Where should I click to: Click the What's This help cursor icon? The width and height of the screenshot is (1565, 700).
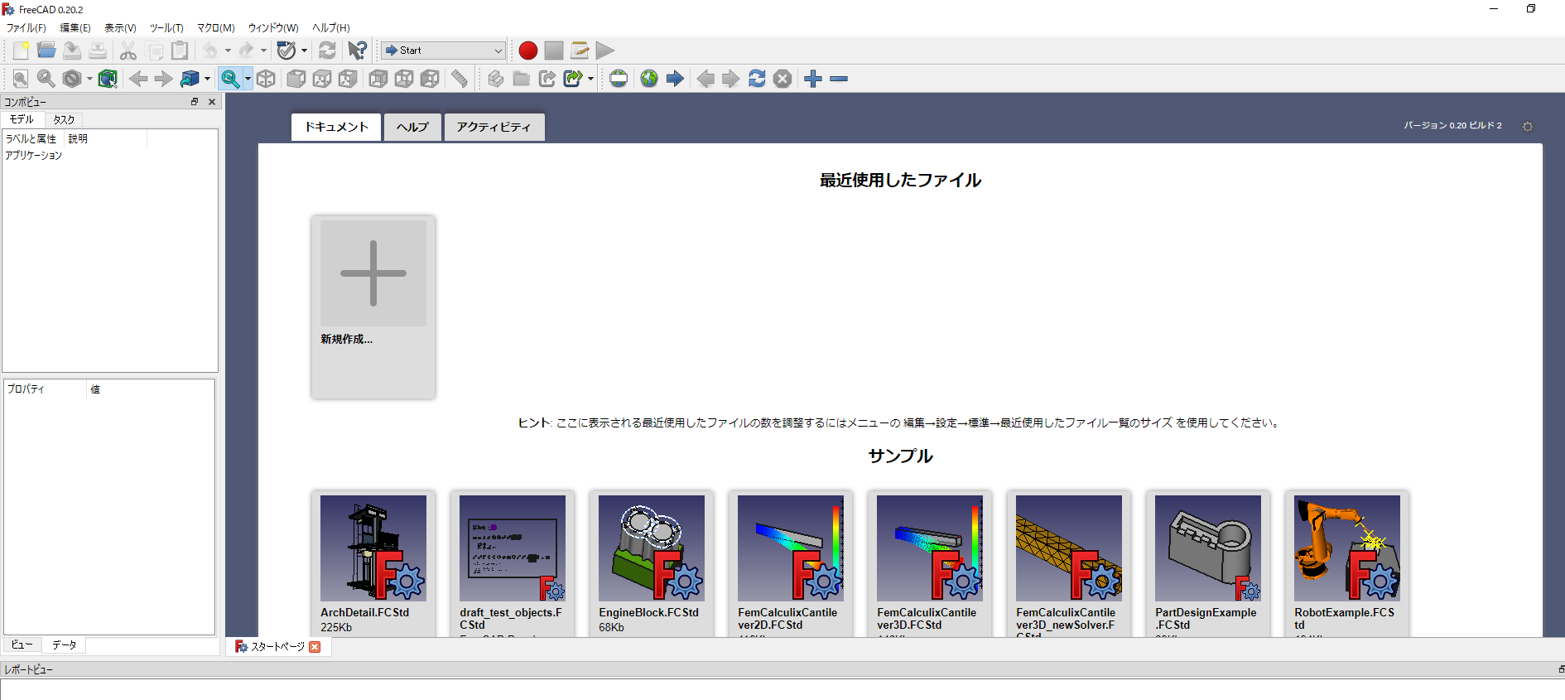[357, 51]
